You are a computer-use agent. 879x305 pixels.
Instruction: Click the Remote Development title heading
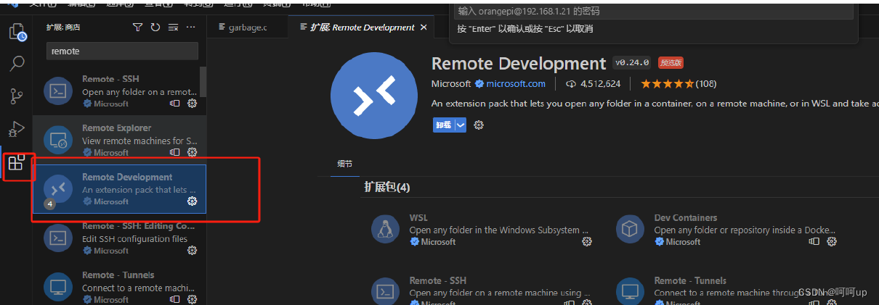point(519,64)
